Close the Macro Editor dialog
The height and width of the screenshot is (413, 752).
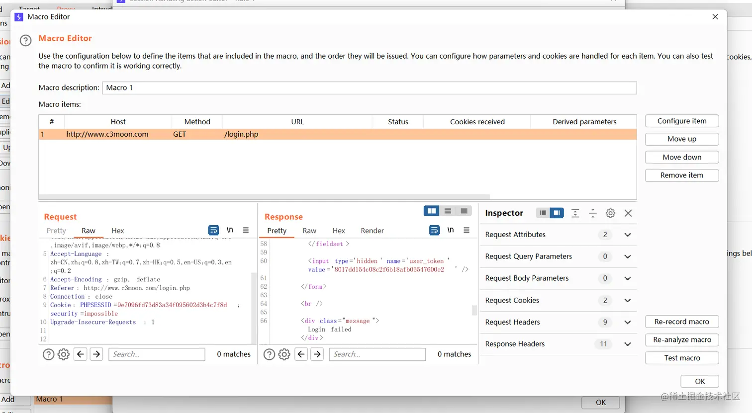pos(715,17)
